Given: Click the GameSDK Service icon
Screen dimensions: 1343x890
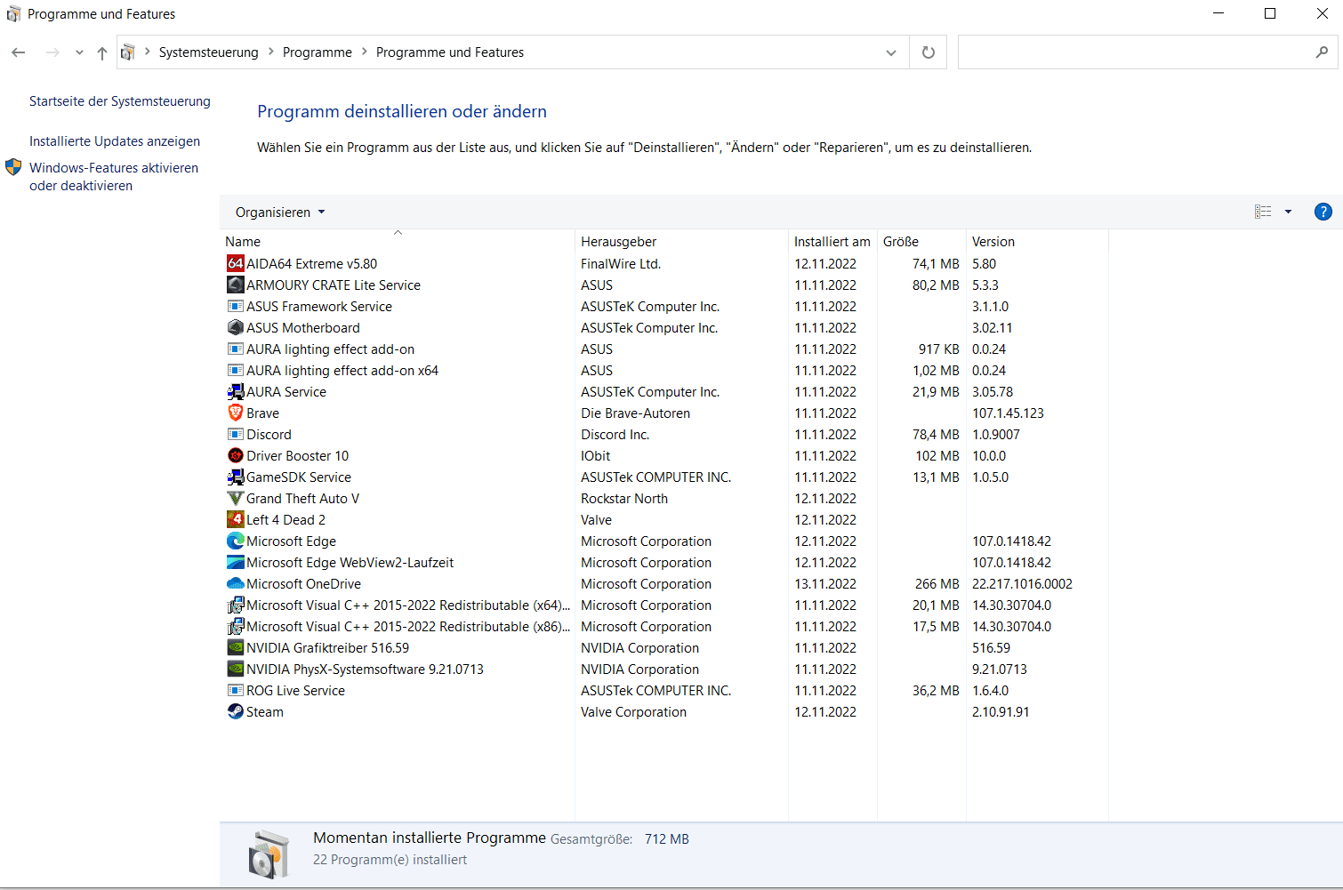Looking at the screenshot, I should pyautogui.click(x=236, y=477).
